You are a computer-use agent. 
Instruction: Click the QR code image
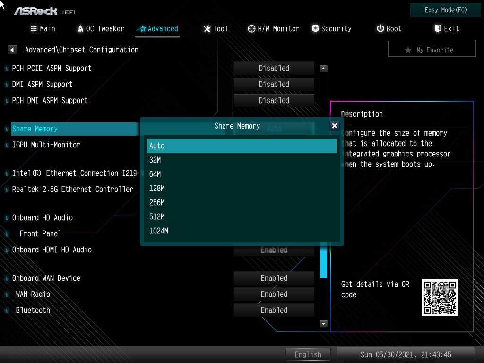coord(440,298)
